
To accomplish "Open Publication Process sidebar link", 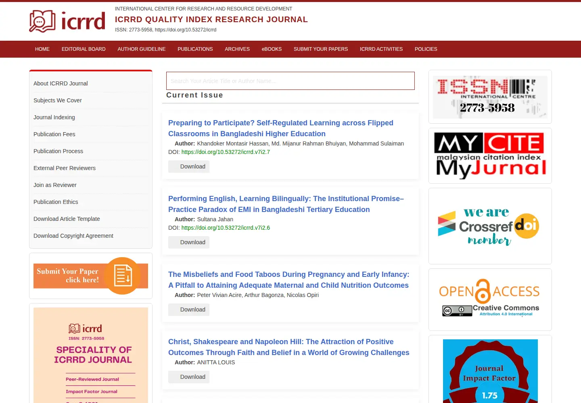I will click(58, 151).
